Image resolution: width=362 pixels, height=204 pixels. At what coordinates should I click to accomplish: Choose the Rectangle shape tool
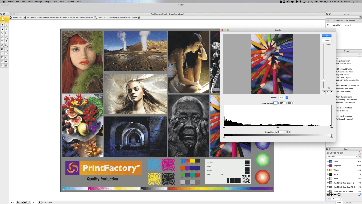(x=6, y=33)
